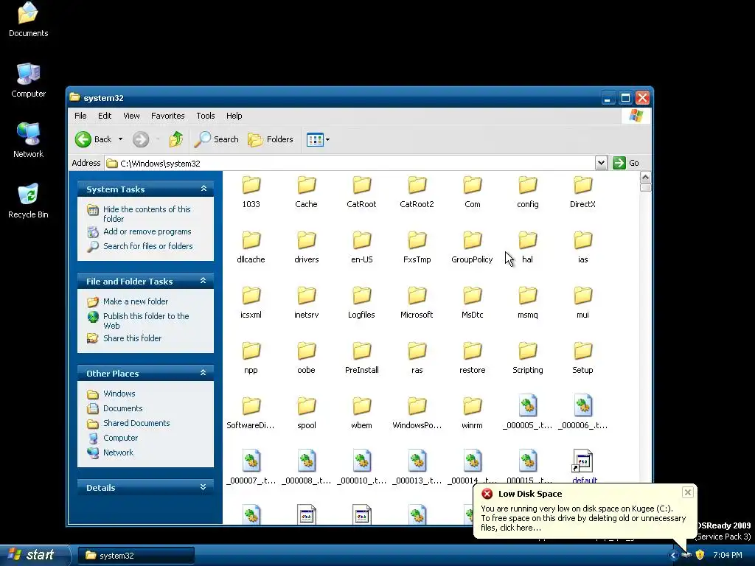Open the Tools menu
Image resolution: width=755 pixels, height=566 pixels.
tap(205, 116)
